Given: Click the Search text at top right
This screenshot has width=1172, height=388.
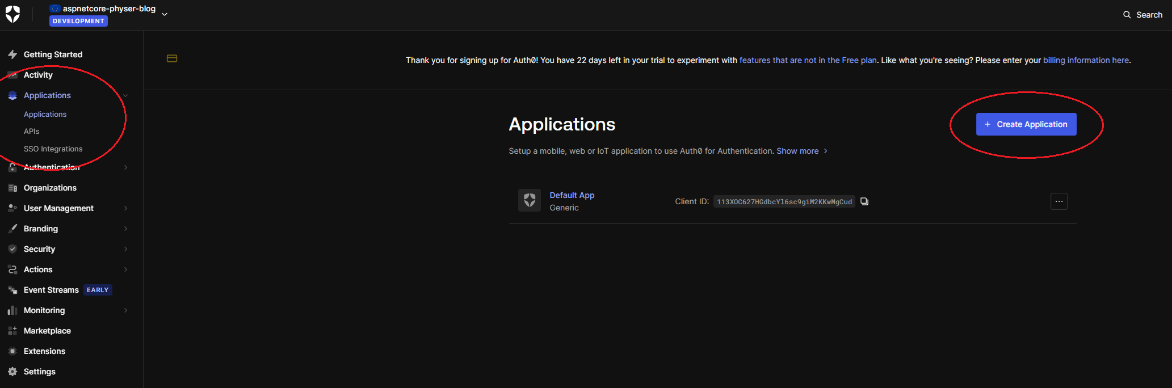Looking at the screenshot, I should tap(1149, 15).
